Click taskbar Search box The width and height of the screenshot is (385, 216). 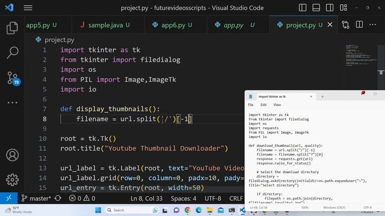pyautogui.click(x=132, y=210)
